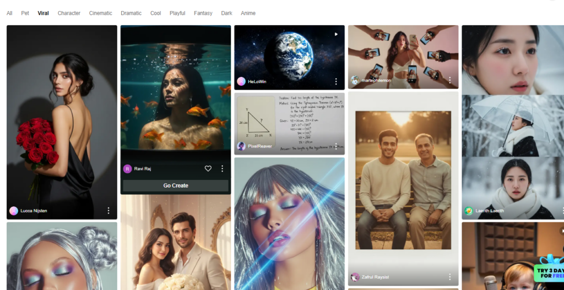Expand three-dot menu on Ravi Raj card

point(223,169)
